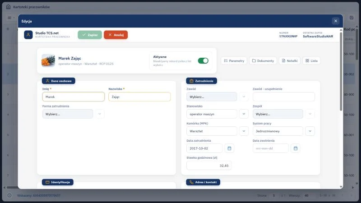Click the Data zatrudnienia field 2017-10-02
This screenshot has width=361, height=203.
click(204, 148)
